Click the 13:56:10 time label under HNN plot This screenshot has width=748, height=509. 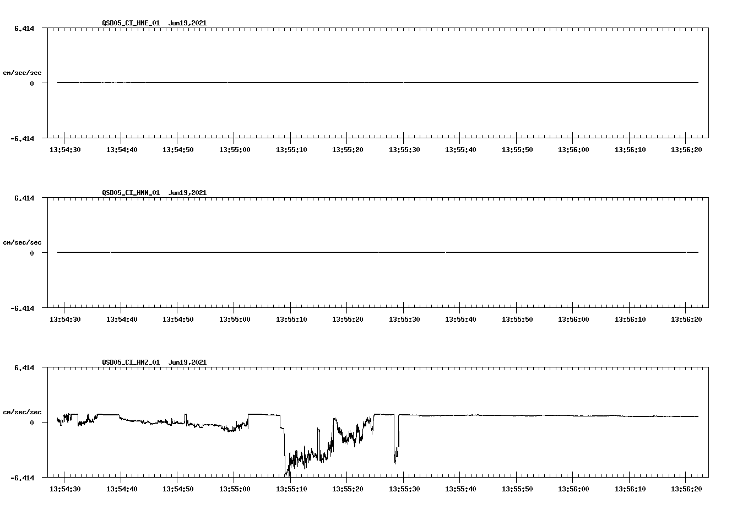coord(630,320)
